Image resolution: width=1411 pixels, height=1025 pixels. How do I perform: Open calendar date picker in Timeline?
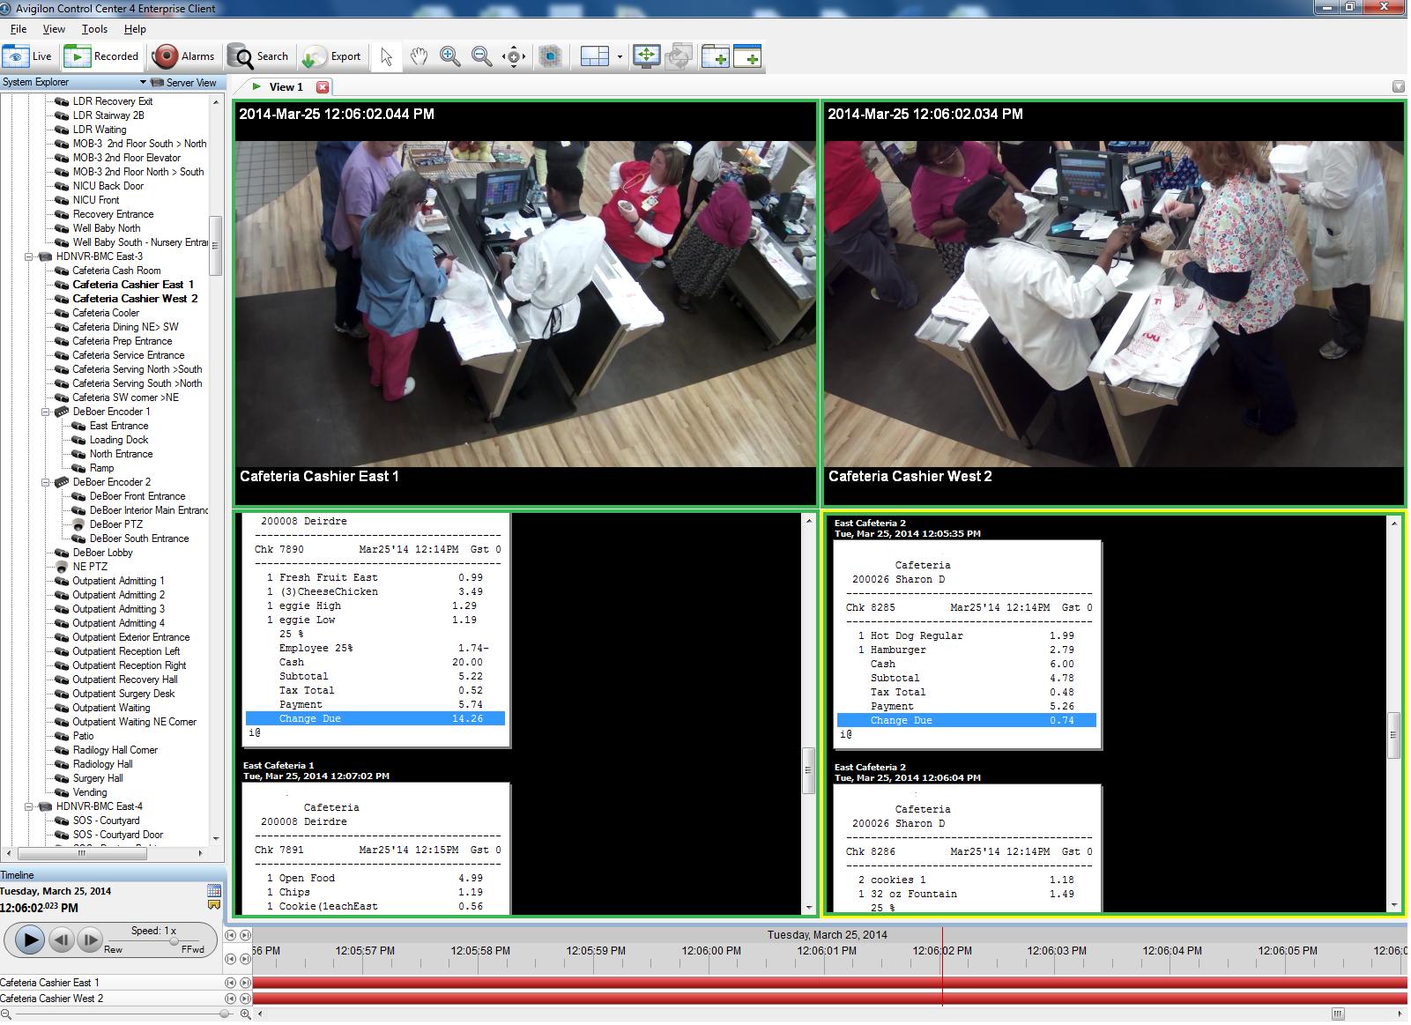coord(213,890)
